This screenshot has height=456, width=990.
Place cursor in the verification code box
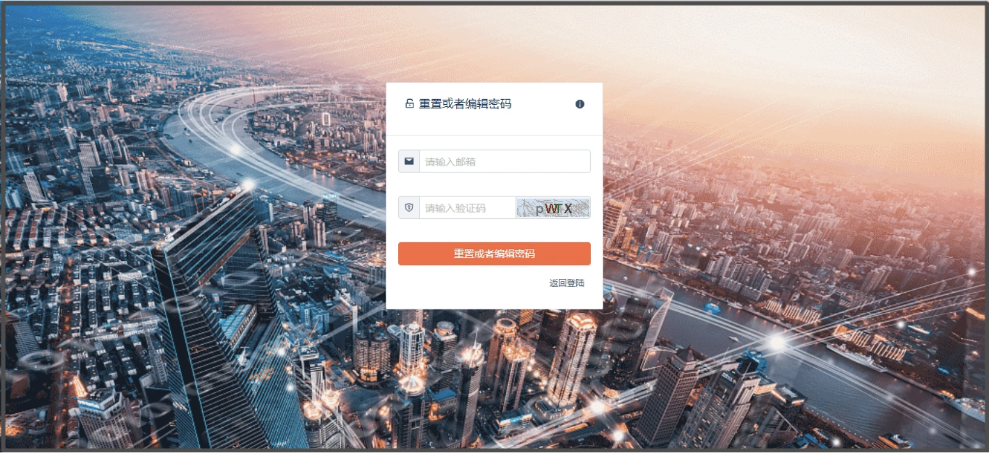(x=468, y=208)
